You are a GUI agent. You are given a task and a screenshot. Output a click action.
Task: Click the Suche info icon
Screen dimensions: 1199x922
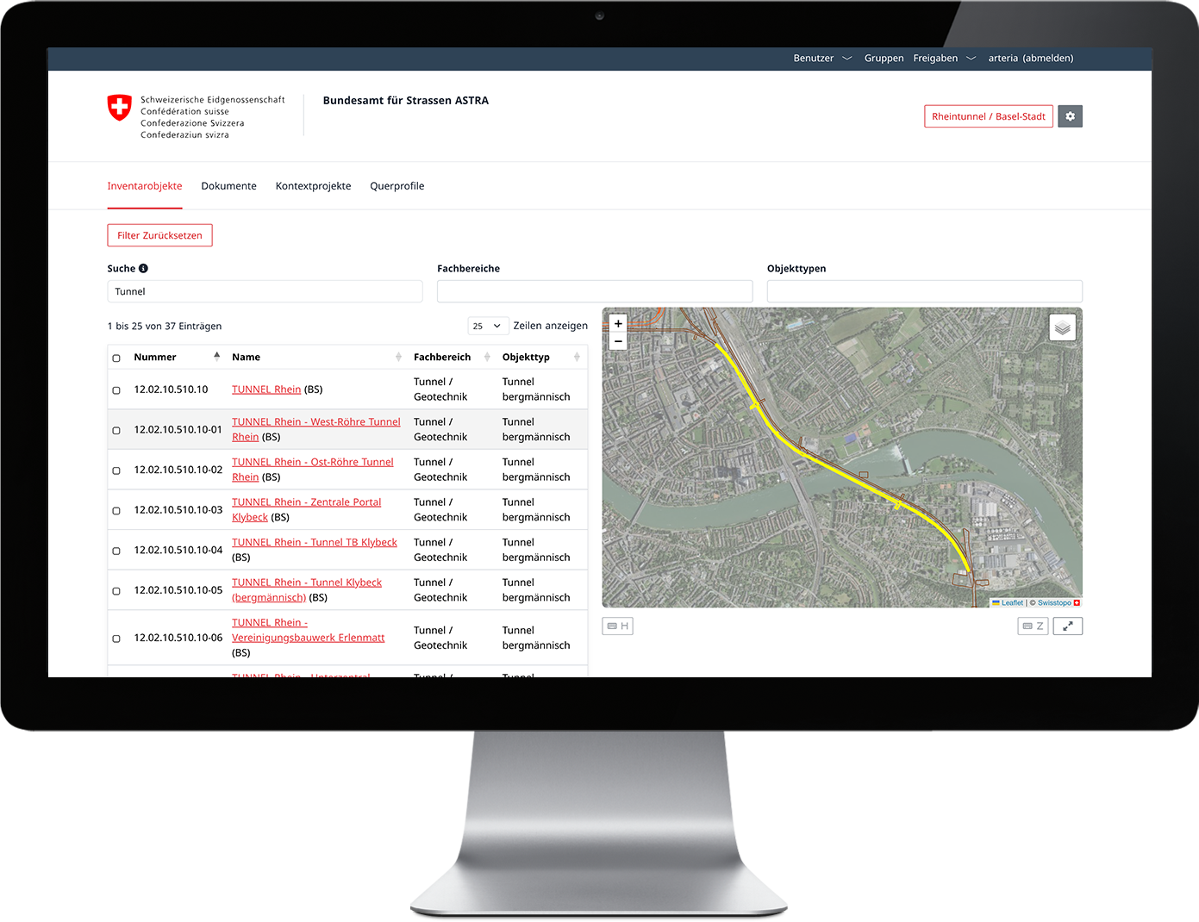143,269
